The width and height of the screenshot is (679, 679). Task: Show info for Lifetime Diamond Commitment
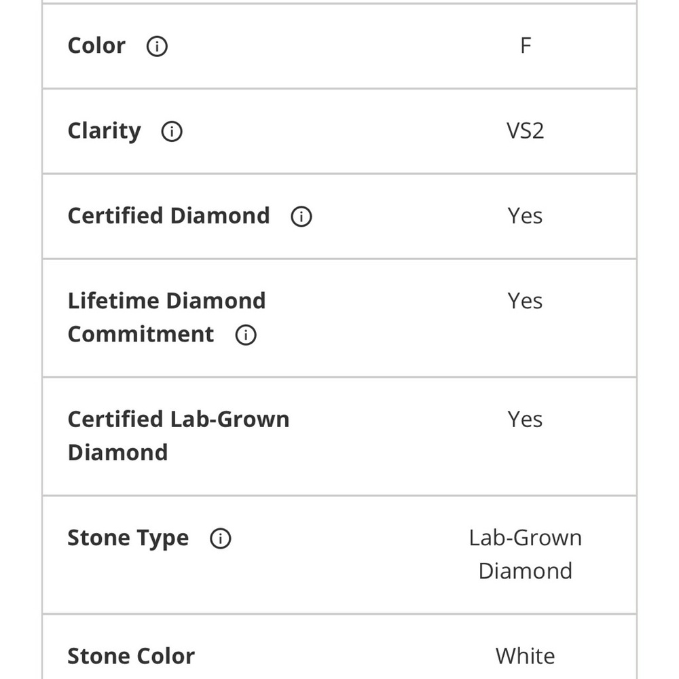(x=246, y=335)
